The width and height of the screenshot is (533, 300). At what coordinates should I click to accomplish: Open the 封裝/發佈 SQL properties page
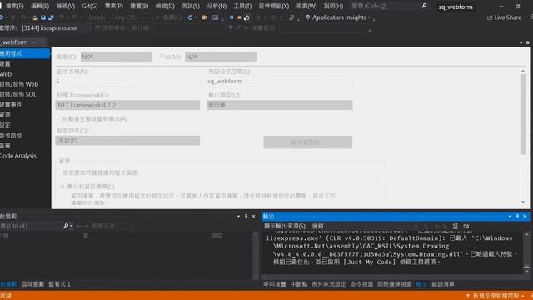18,94
